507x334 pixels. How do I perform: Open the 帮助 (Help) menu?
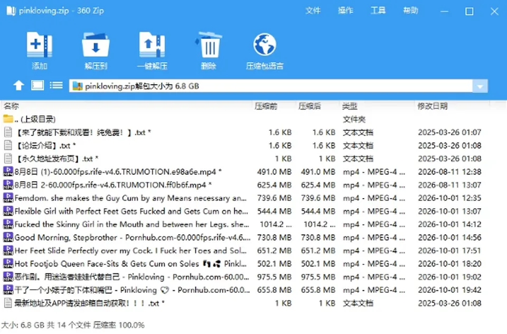[x=410, y=11]
